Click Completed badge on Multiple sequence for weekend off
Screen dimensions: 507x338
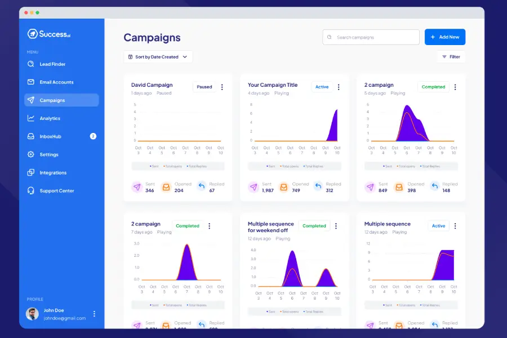click(x=314, y=226)
